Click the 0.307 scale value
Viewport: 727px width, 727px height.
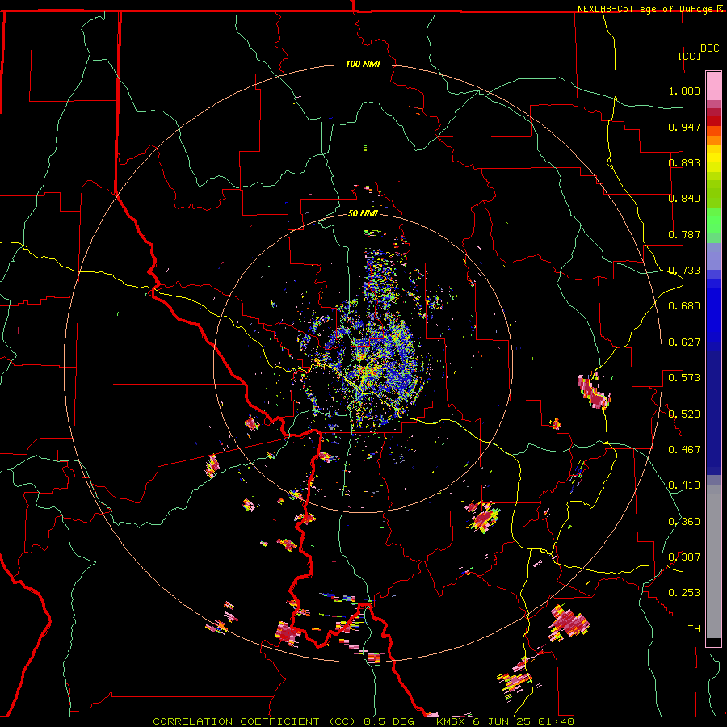684,557
